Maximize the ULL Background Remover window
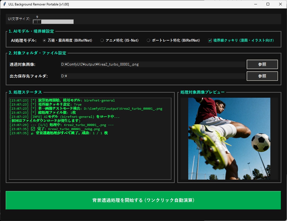The image size is (287, 221). tap(268, 4)
